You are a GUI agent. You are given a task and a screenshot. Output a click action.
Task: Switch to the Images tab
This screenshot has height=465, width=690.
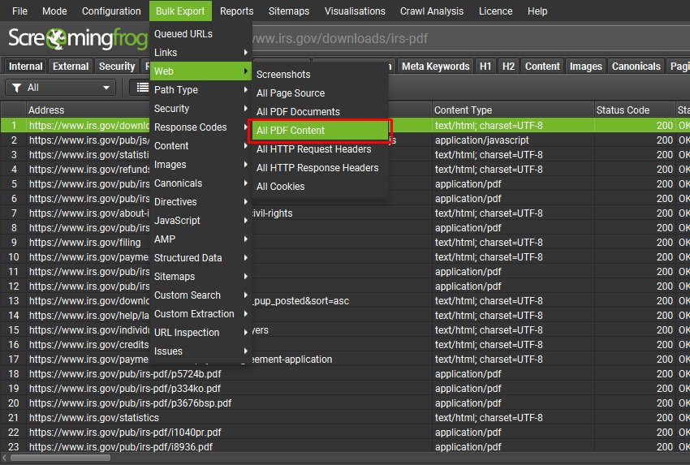(x=586, y=67)
